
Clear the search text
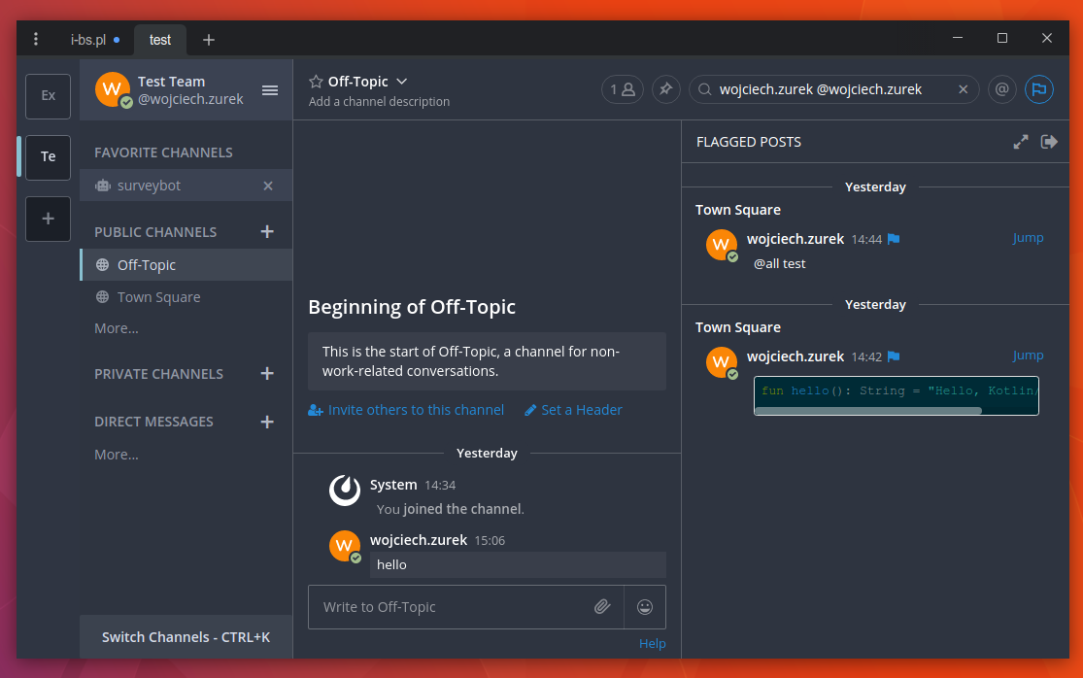point(963,89)
